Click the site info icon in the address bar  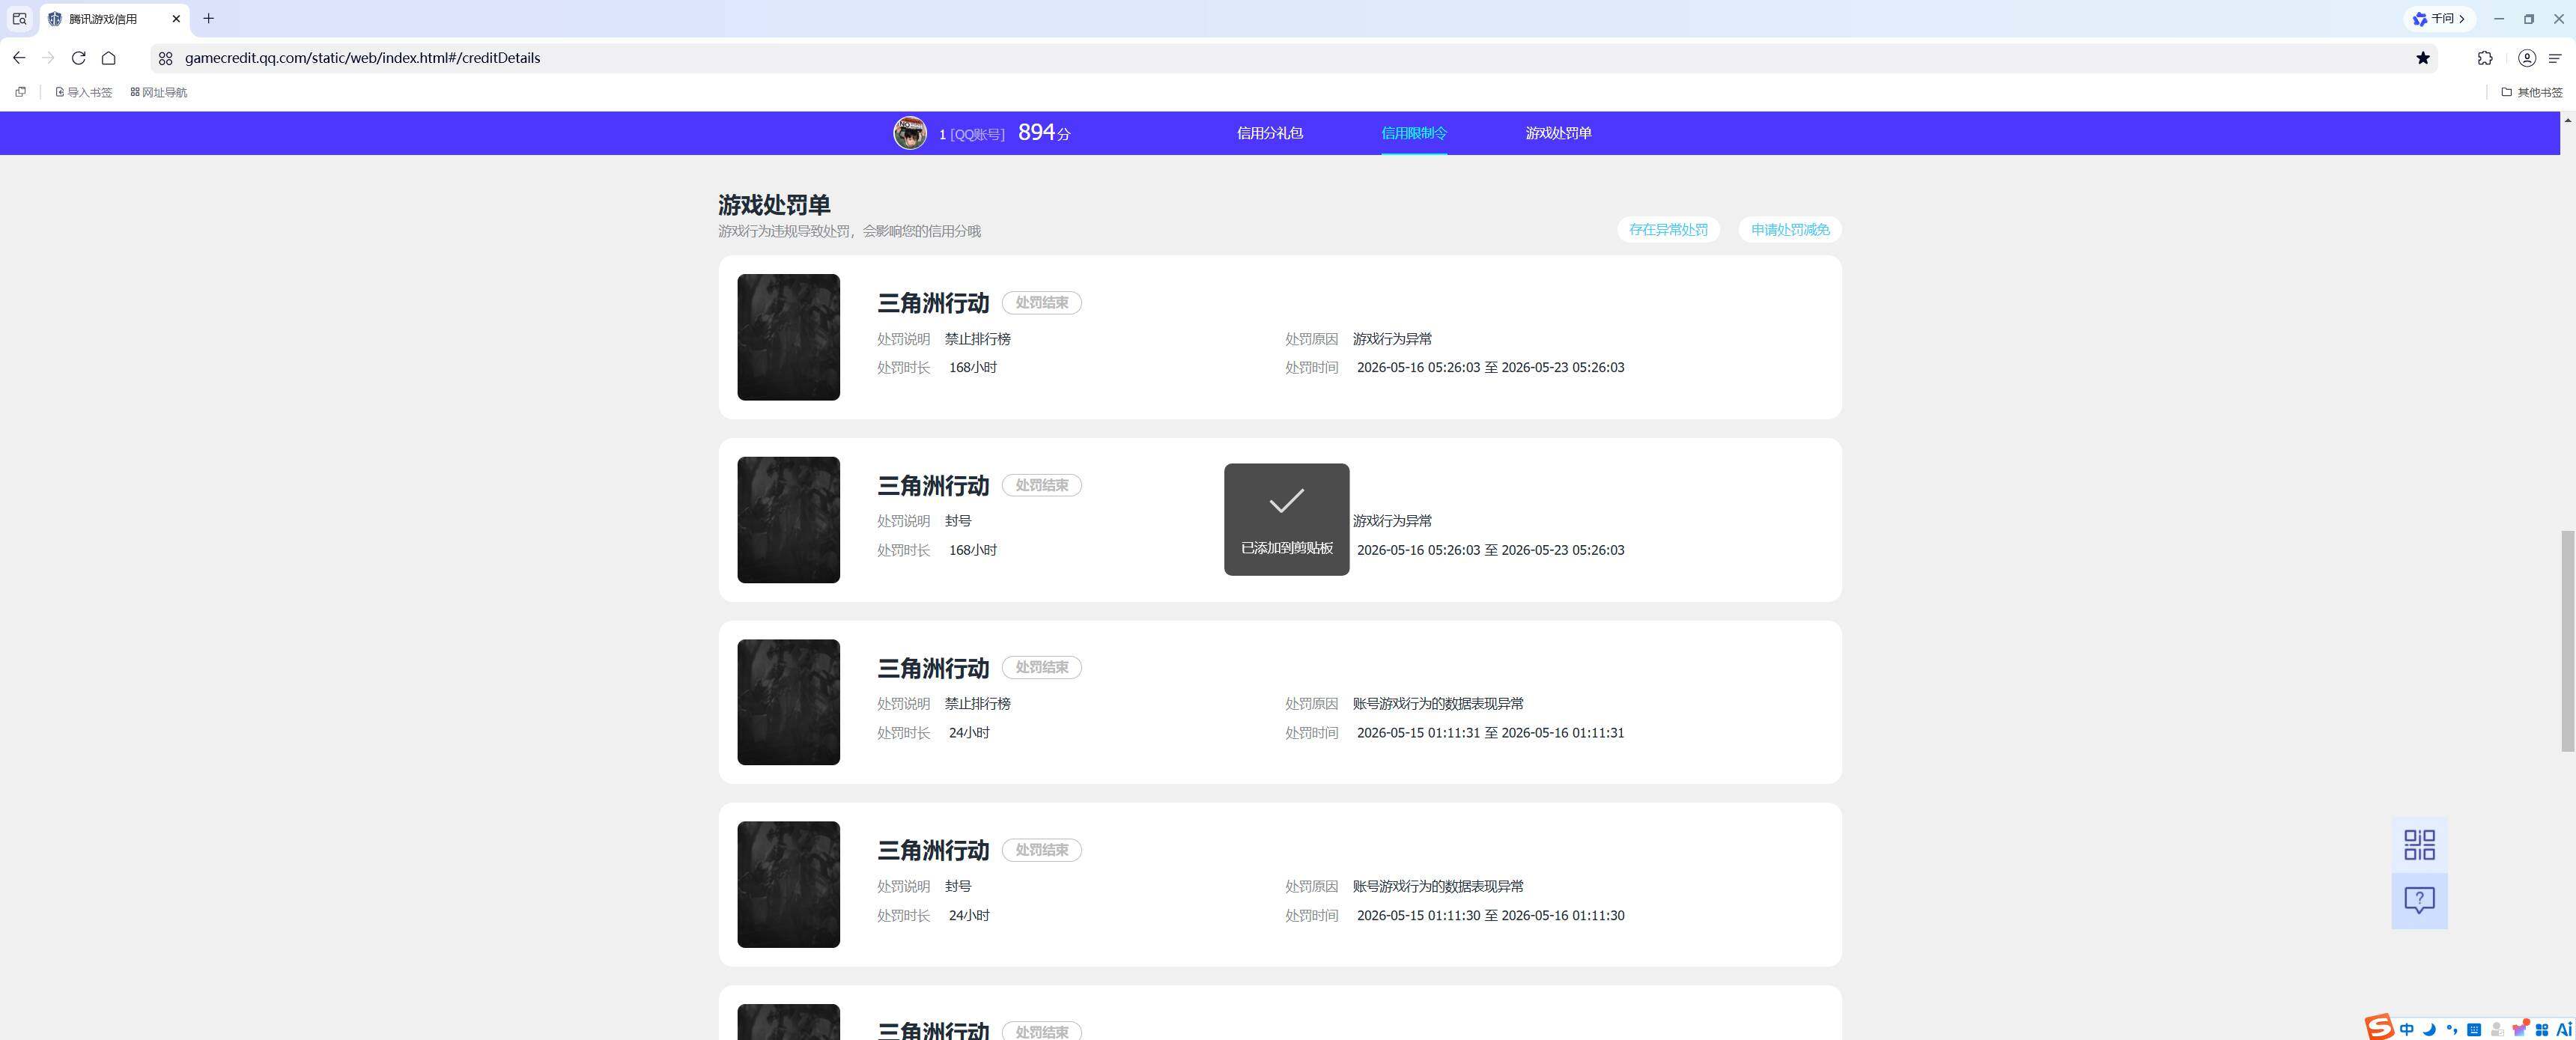166,58
